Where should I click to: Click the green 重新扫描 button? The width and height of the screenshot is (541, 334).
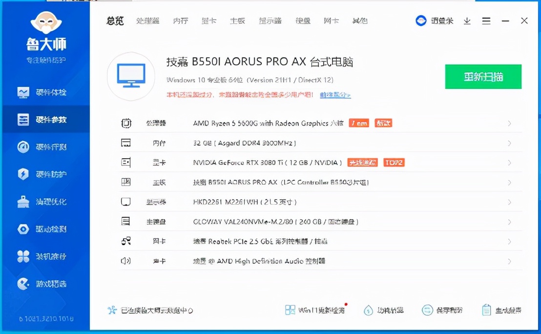483,77
